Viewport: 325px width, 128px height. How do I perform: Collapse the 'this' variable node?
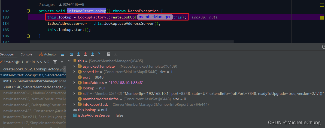[69, 61]
